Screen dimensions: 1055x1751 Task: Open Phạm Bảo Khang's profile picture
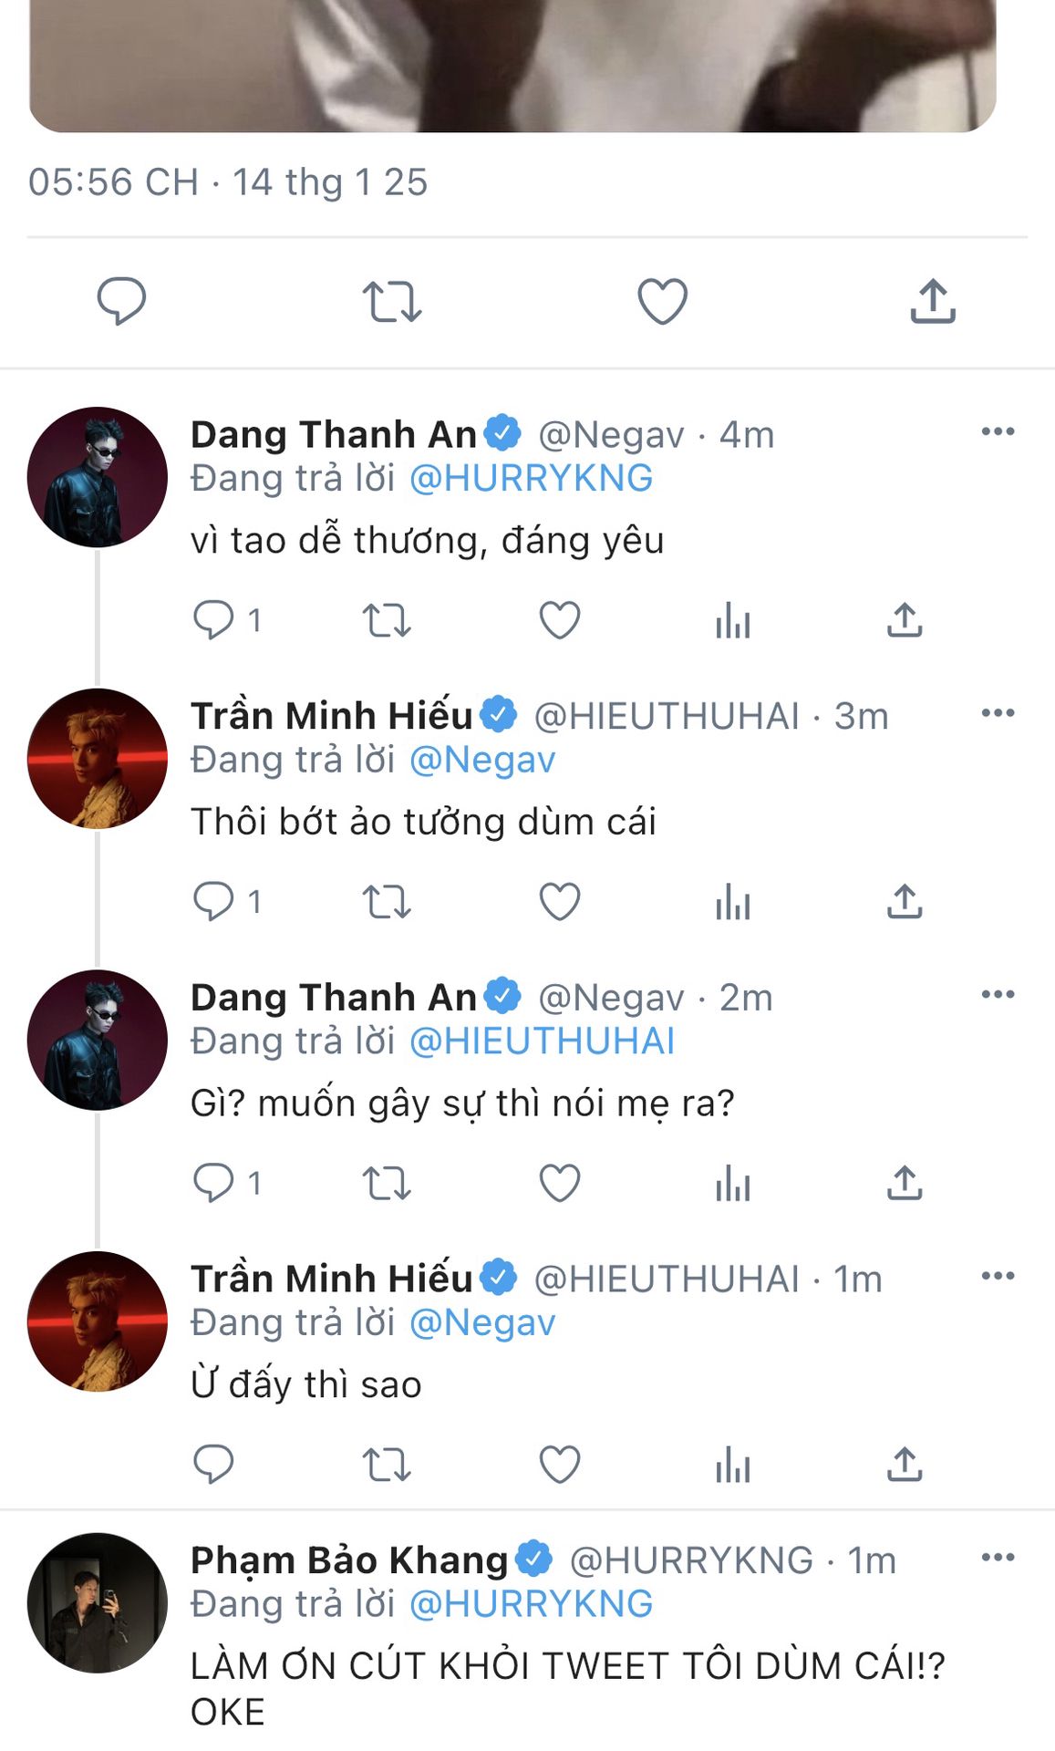point(98,1602)
